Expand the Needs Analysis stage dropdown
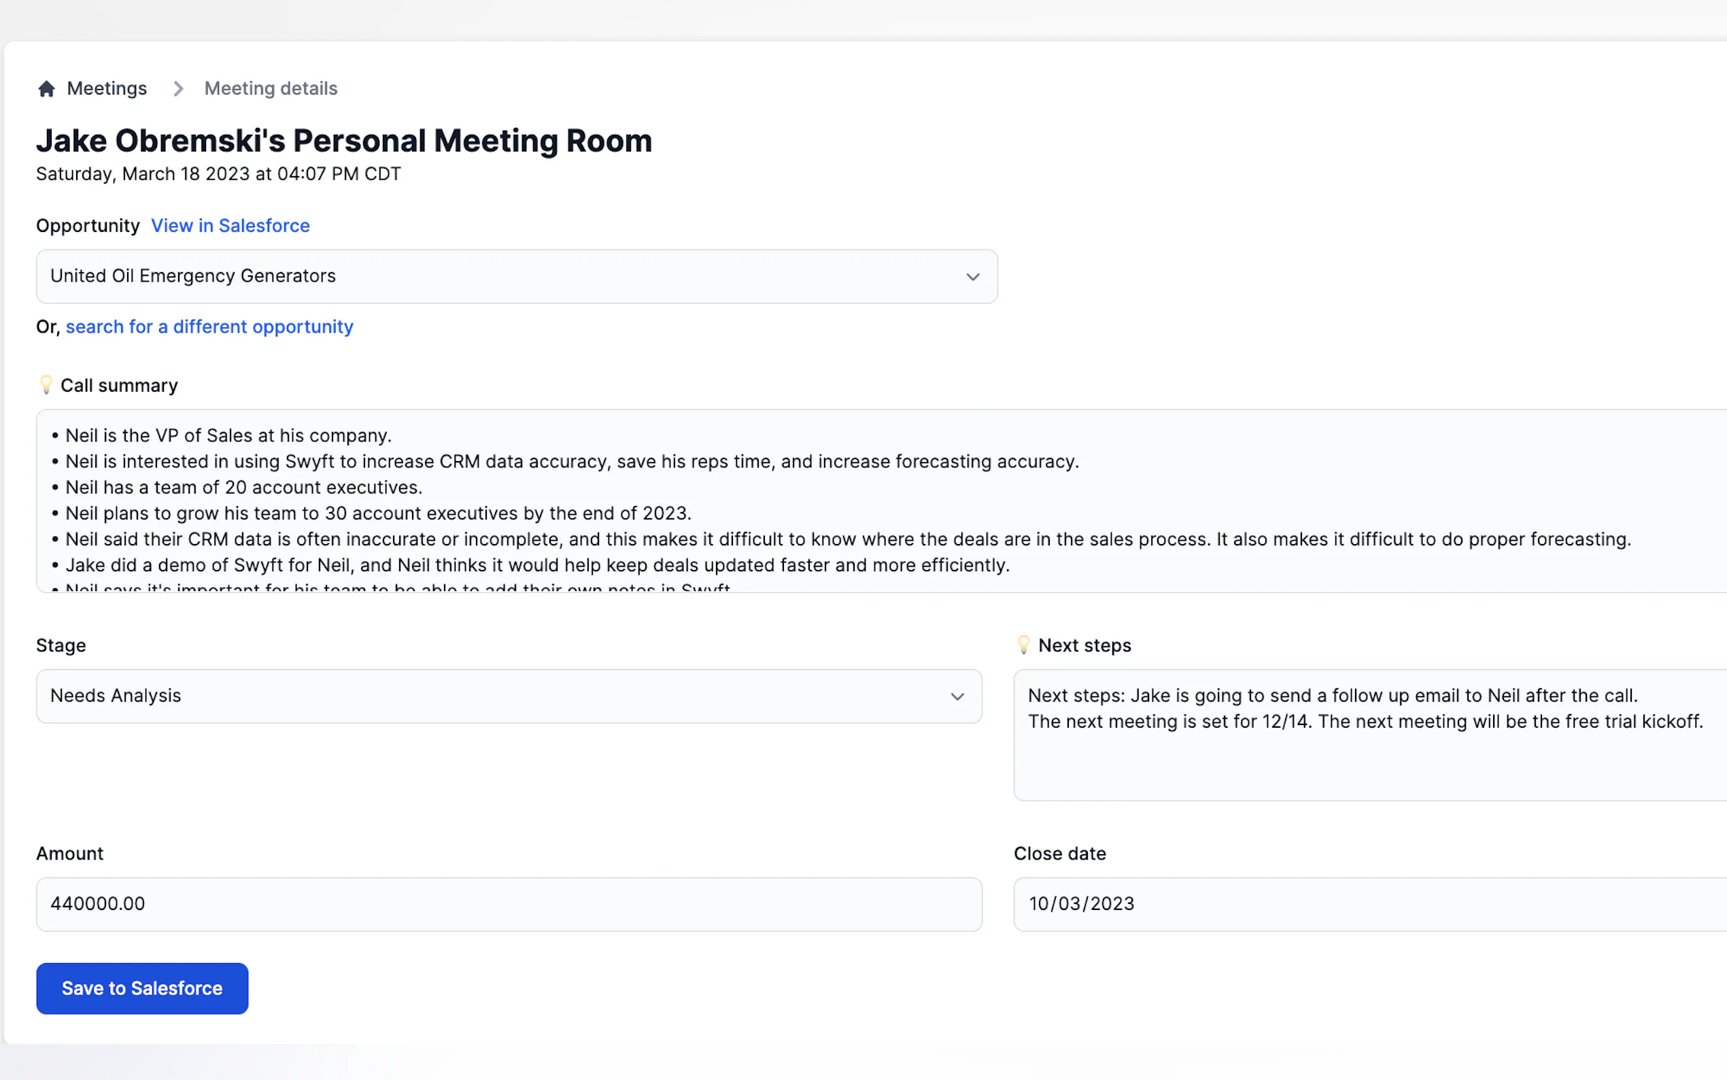1727x1080 pixels. pyautogui.click(x=493, y=696)
